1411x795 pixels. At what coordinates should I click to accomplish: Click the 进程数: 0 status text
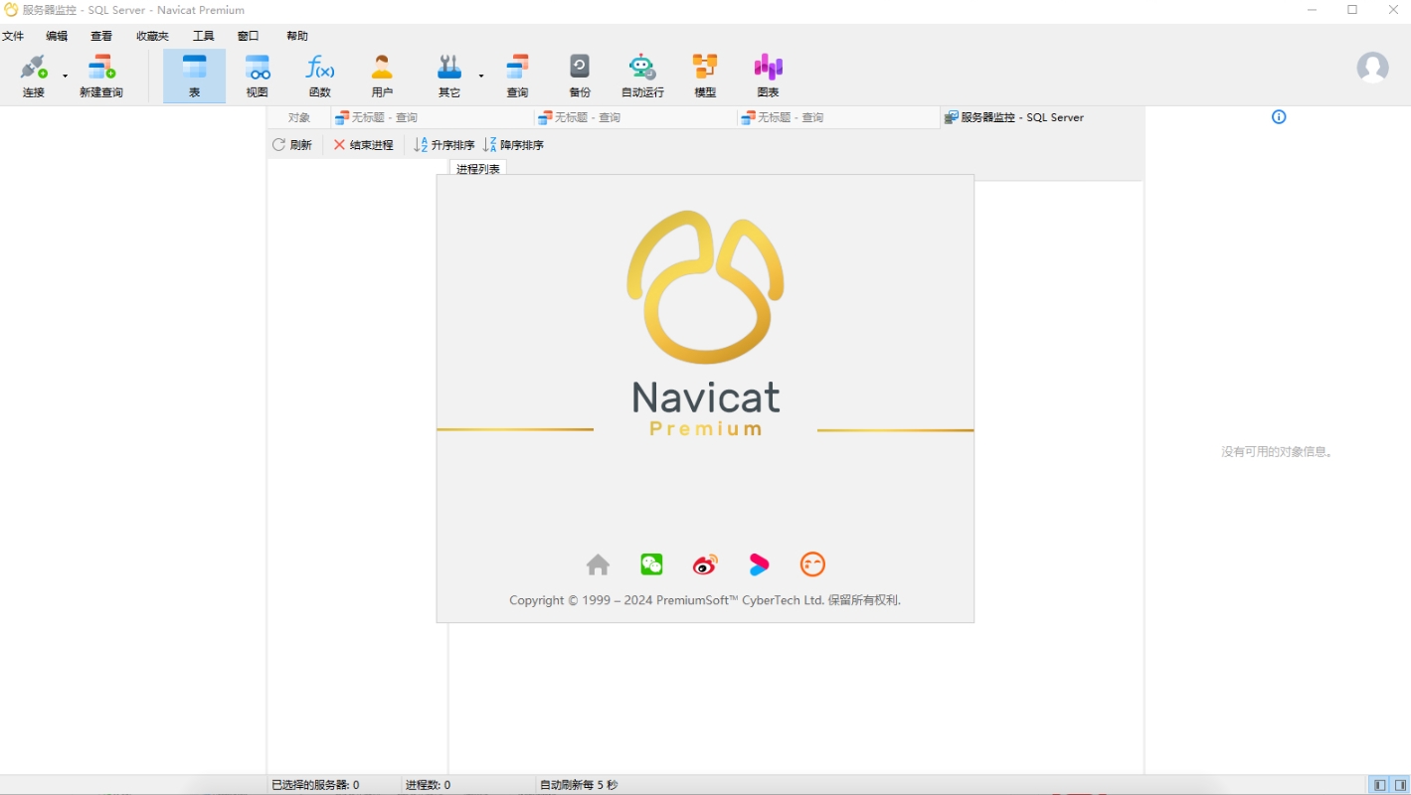point(428,785)
